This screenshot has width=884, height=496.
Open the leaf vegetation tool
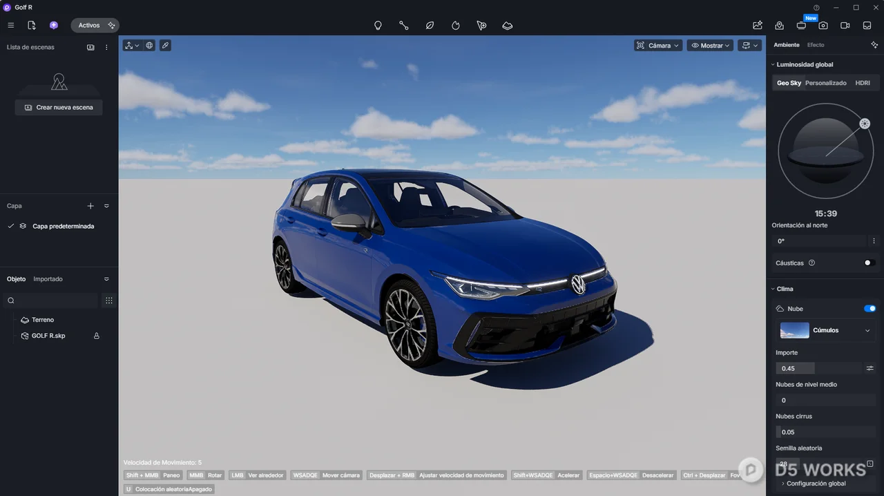pos(430,25)
